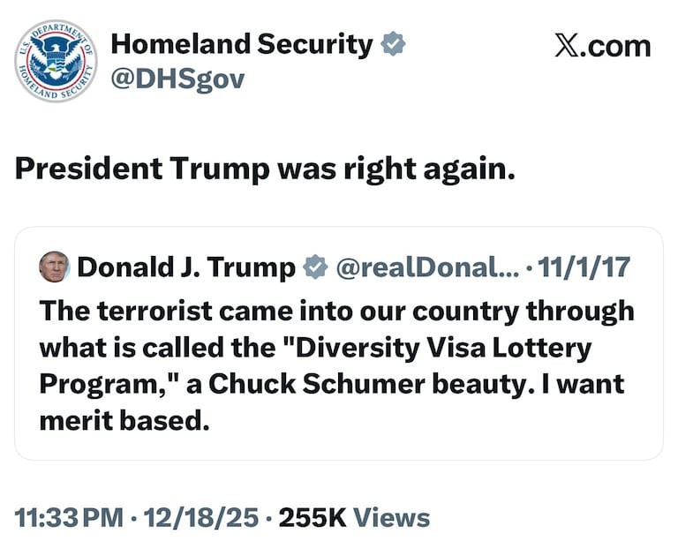The image size is (678, 541).
Task: Click the 11:33 PM timestamp
Action: pos(70,518)
